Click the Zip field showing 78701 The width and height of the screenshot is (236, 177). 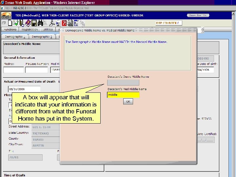coord(25,157)
